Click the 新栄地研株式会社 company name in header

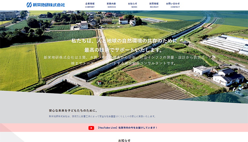tap(48, 5)
